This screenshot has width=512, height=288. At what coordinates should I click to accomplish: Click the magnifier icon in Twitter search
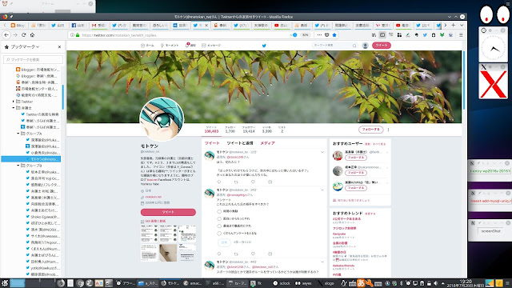pos(354,46)
